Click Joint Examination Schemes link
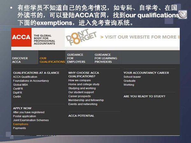 31,120
